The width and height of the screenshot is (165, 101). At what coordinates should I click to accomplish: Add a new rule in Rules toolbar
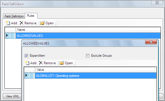(x=12, y=23)
